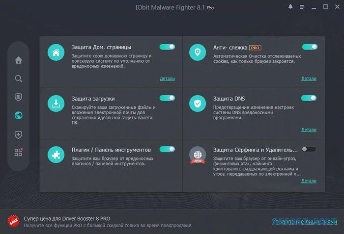Image resolution: width=344 pixels, height=234 pixels.
Task: Disable the Анти-слежка toggle
Action: point(310,47)
